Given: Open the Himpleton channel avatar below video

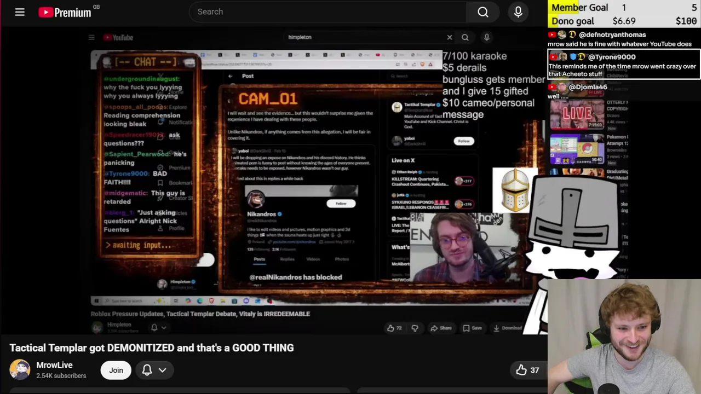Looking at the screenshot, I should pyautogui.click(x=97, y=327).
